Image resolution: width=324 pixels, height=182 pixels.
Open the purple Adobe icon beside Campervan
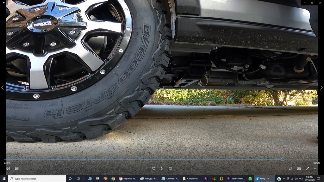[x=206, y=179]
